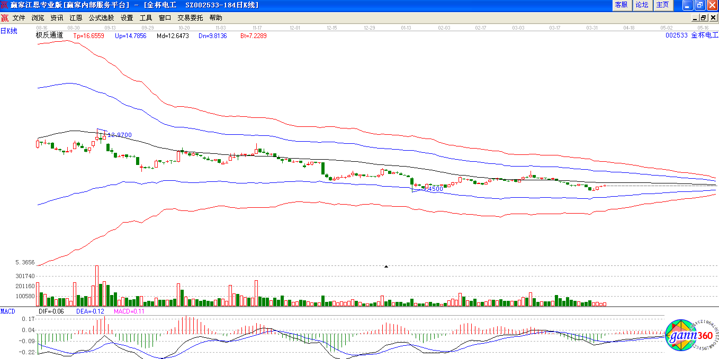Screen dimensions: 719x359
Task: Click the MACD indicator label
Action: point(8,311)
